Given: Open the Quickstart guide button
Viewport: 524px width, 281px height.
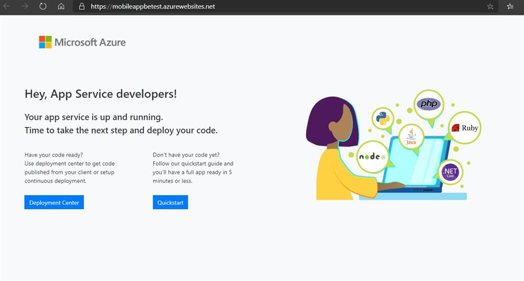Looking at the screenshot, I should pos(170,202).
